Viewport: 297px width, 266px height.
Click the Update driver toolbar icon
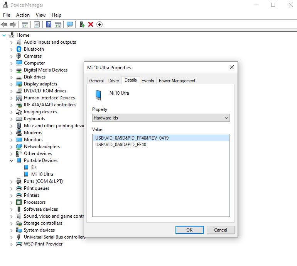point(82,24)
